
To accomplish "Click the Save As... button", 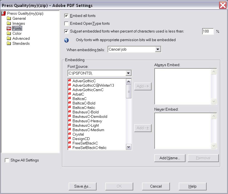I will click(x=83, y=186).
